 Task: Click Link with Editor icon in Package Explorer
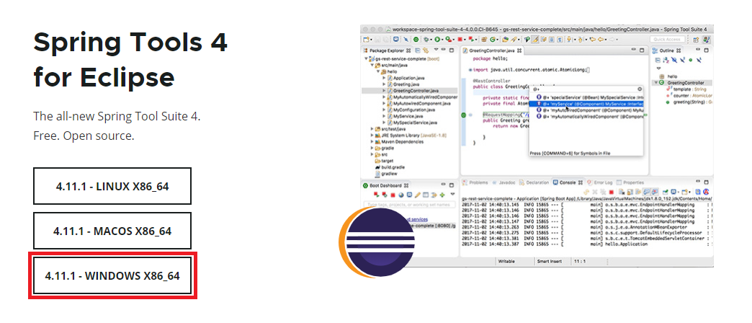tap(426, 50)
